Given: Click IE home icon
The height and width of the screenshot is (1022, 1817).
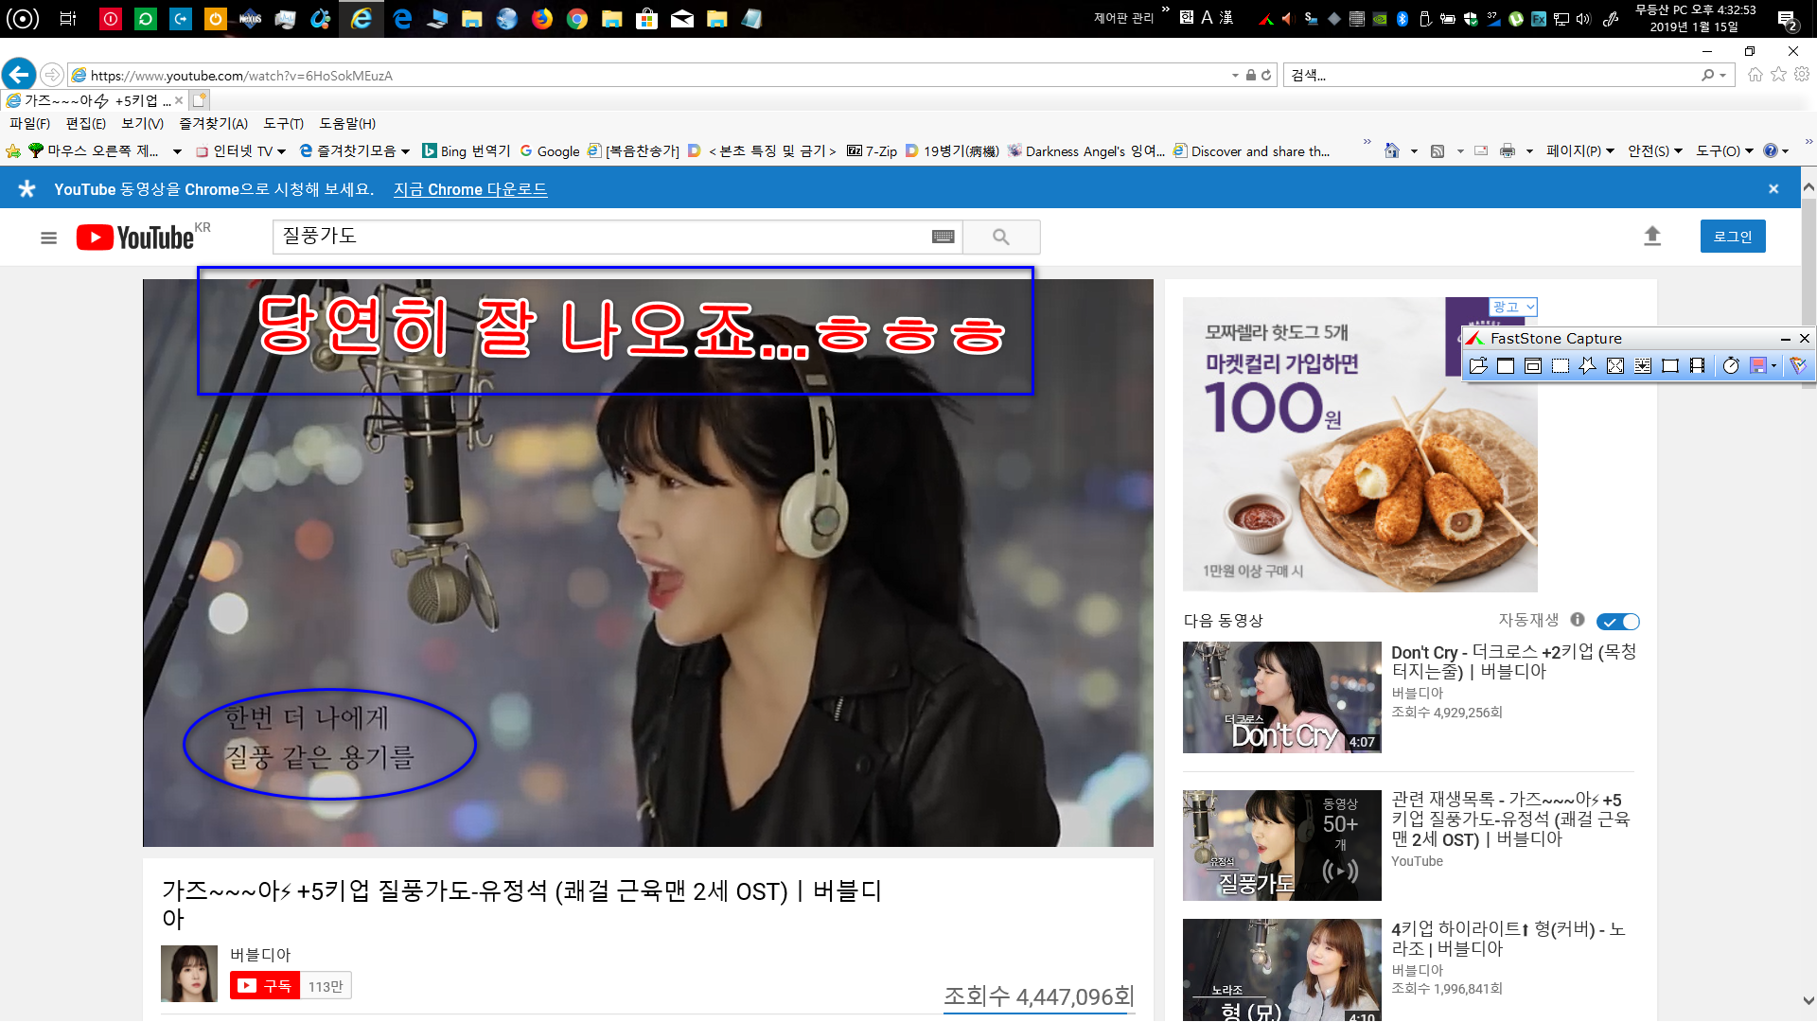Looking at the screenshot, I should (x=1755, y=75).
